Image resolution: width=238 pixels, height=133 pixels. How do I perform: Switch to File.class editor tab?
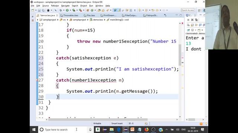pos(89,15)
